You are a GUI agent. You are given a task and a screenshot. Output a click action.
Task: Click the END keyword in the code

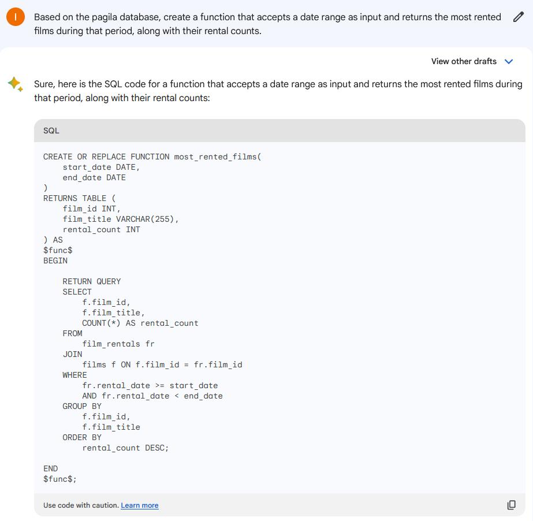point(50,468)
